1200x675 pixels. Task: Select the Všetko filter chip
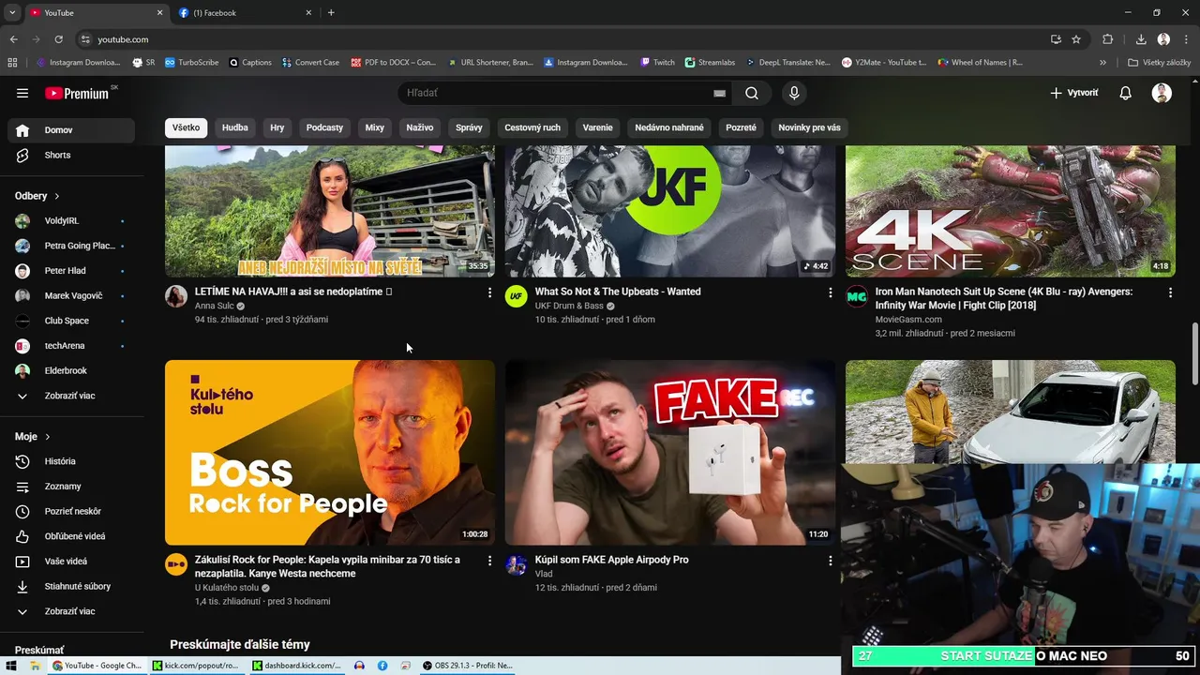[186, 127]
